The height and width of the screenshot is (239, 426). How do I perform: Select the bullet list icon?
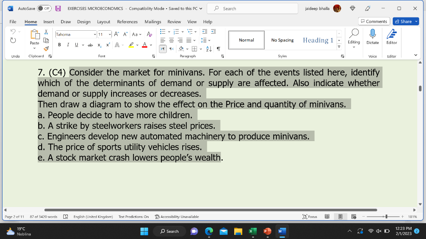[163, 32]
